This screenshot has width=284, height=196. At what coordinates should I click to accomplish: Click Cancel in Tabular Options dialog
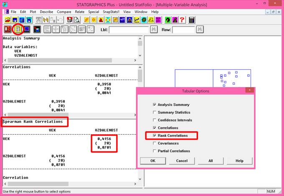click(x=182, y=161)
